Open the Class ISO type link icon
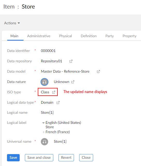 pos(54,92)
